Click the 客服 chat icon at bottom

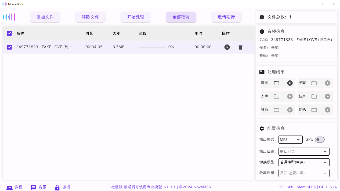point(33,188)
